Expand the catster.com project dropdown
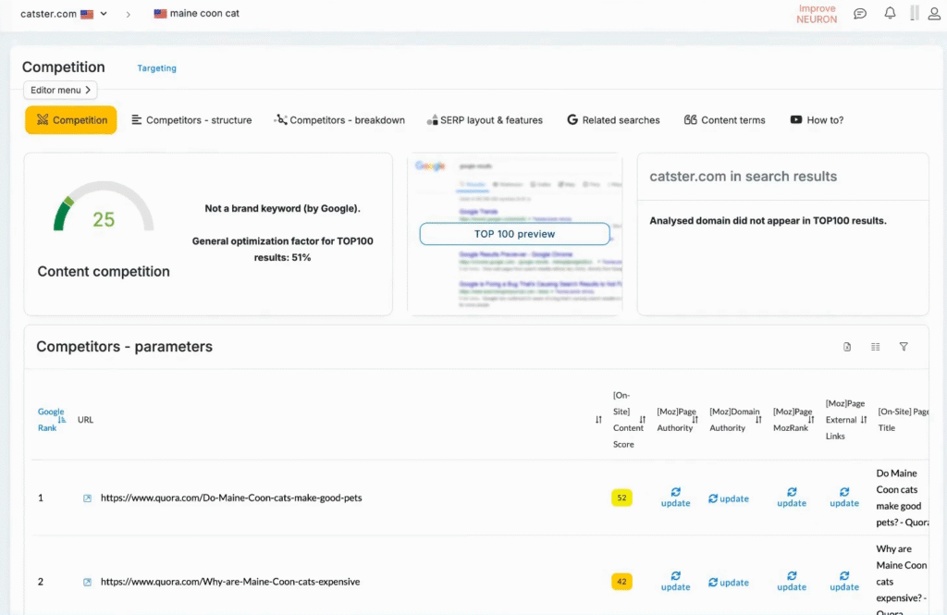The height and width of the screenshot is (615, 947). tap(104, 13)
